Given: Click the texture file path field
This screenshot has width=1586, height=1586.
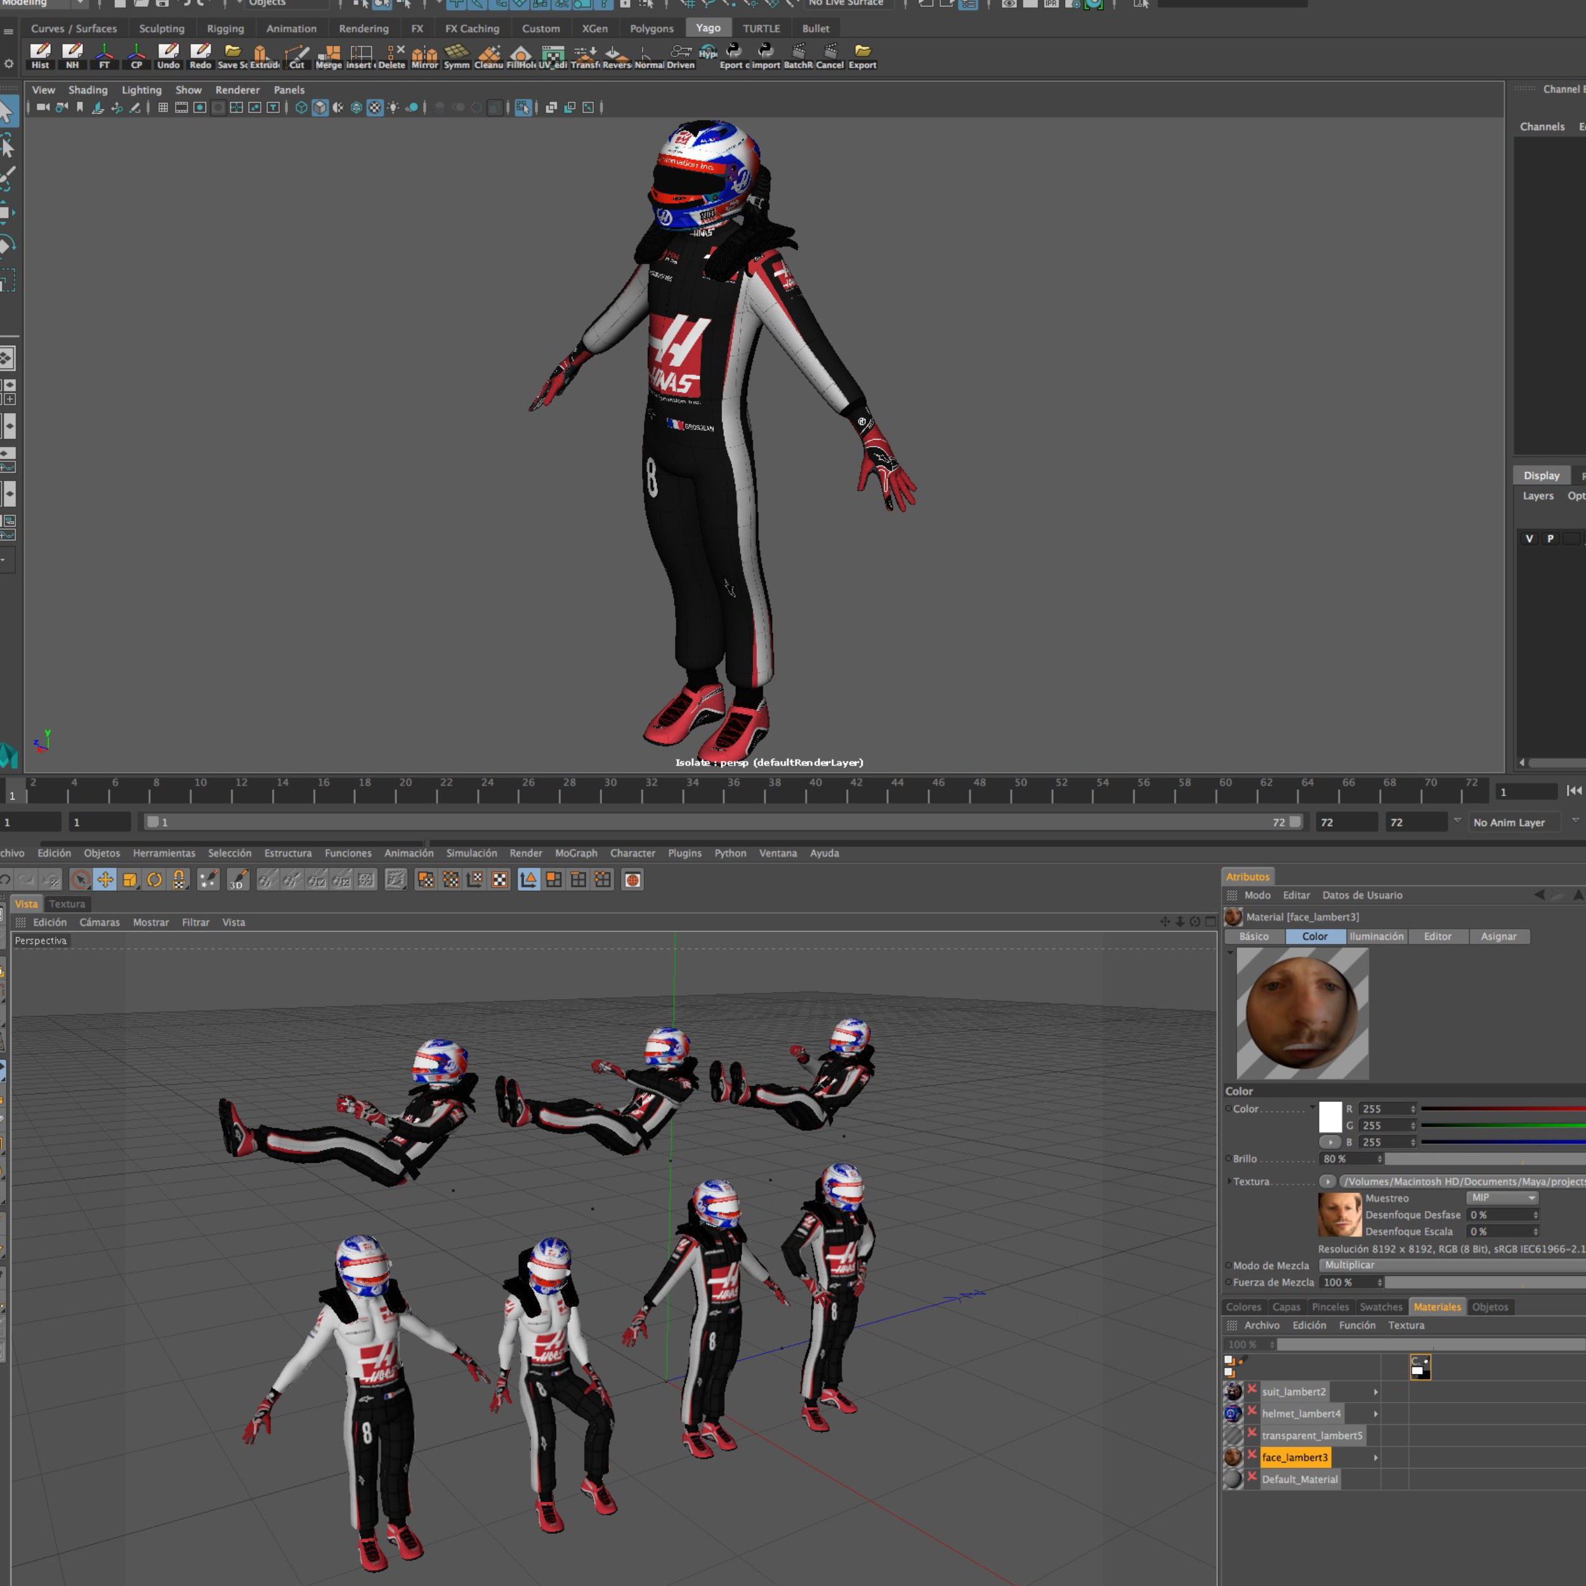Looking at the screenshot, I should pos(1462,1181).
